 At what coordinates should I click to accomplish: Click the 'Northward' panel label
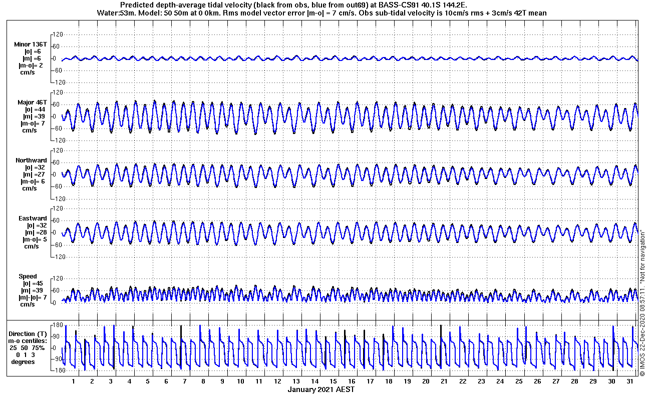pyautogui.click(x=31, y=160)
